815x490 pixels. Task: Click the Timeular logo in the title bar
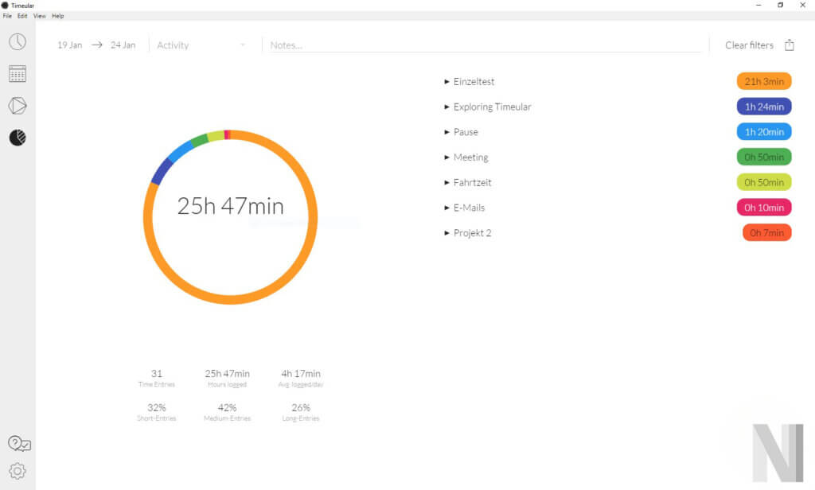pos(6,5)
